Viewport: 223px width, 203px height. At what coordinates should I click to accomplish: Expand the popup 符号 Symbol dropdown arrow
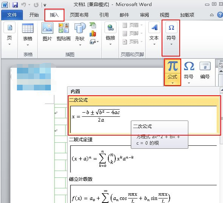click(x=189, y=83)
